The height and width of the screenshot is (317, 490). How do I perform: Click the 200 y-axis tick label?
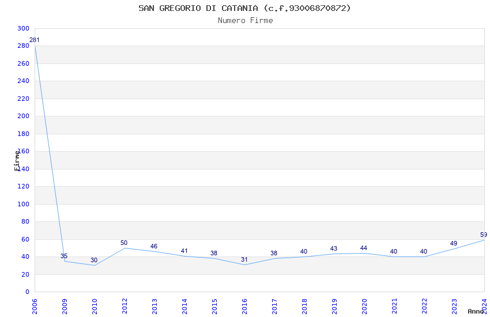(x=24, y=116)
